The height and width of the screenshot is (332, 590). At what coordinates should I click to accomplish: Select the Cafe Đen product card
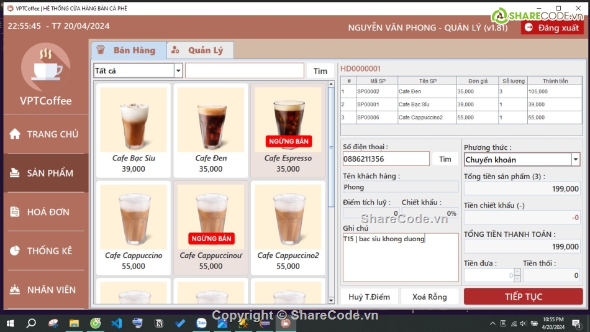(211, 131)
